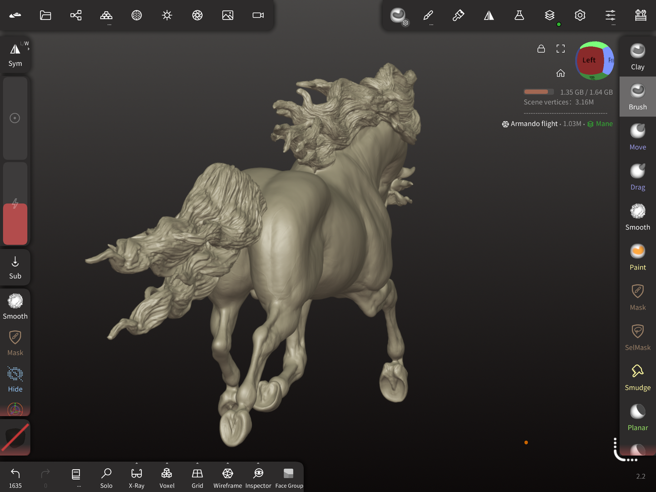The image size is (656, 492).
Task: Toggle Wireframe display
Action: pyautogui.click(x=227, y=477)
